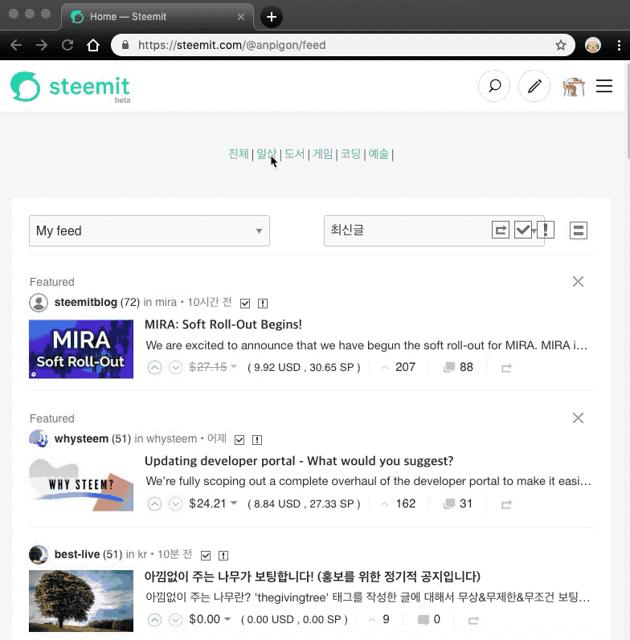630x640 pixels.
Task: Show voters list for 162 votes
Action: pyautogui.click(x=398, y=503)
